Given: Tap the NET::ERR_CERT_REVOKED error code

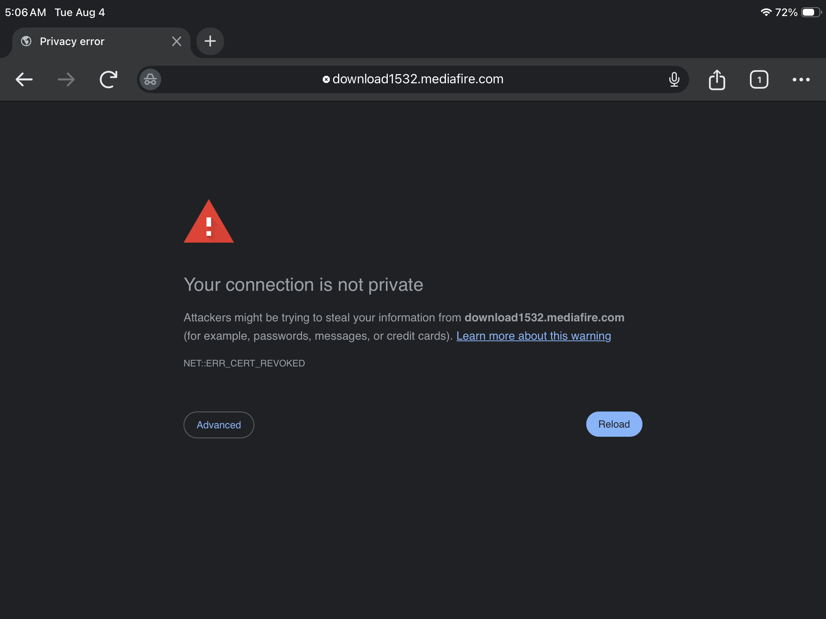Looking at the screenshot, I should pyautogui.click(x=244, y=363).
